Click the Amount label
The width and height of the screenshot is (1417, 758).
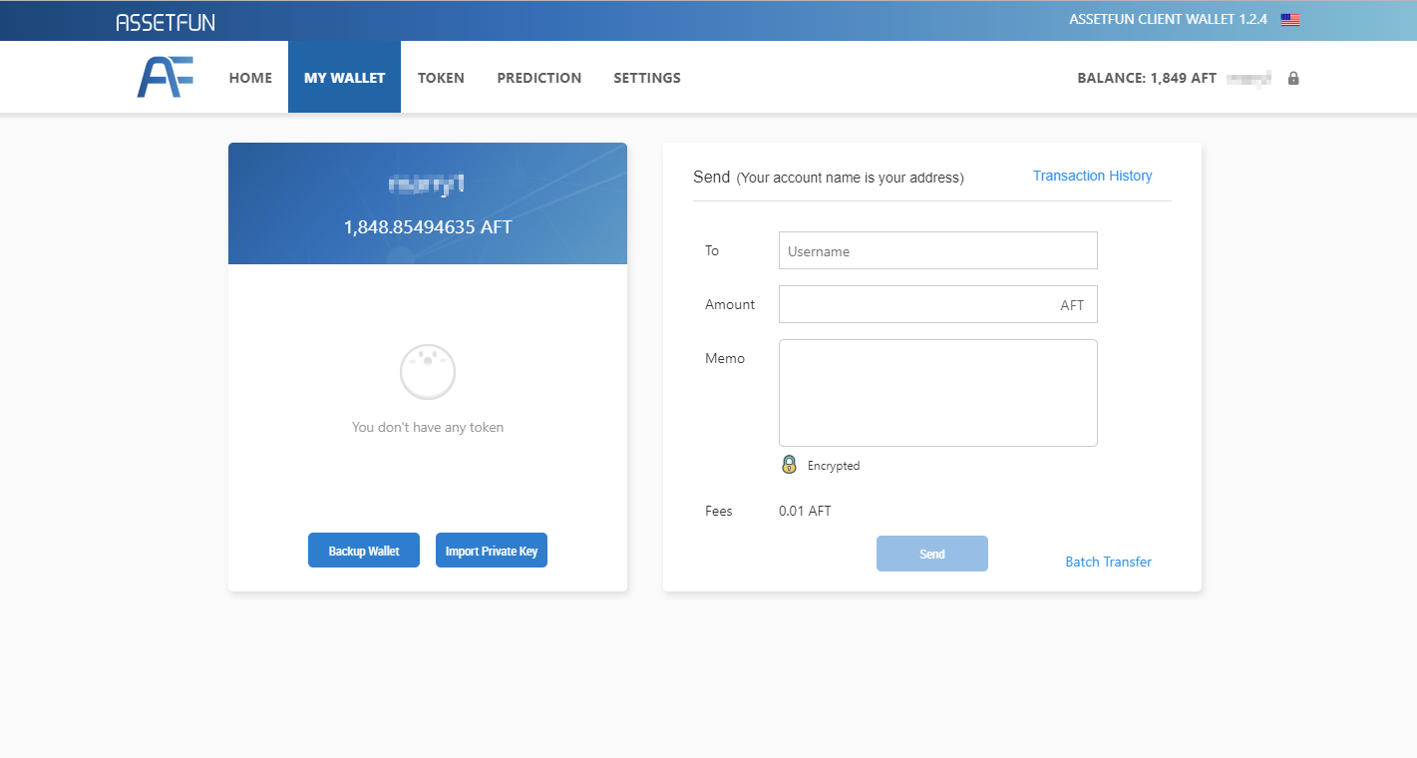point(730,304)
